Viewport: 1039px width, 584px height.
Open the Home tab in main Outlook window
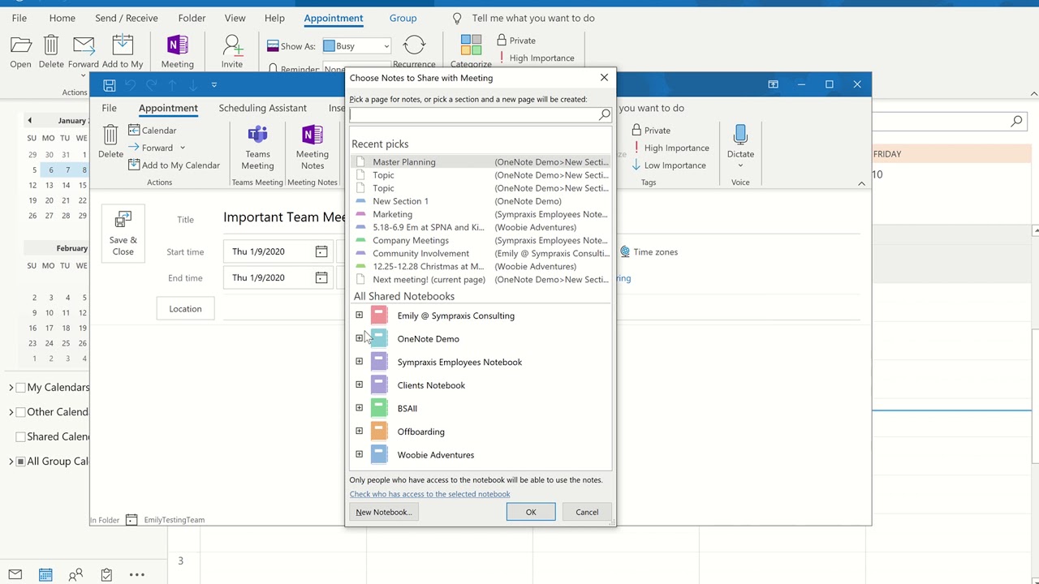point(62,18)
